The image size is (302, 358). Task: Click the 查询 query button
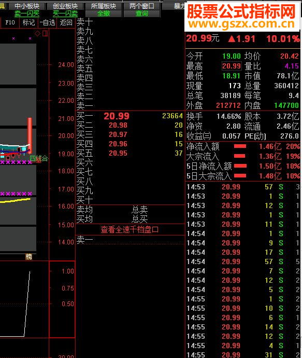(141, 13)
